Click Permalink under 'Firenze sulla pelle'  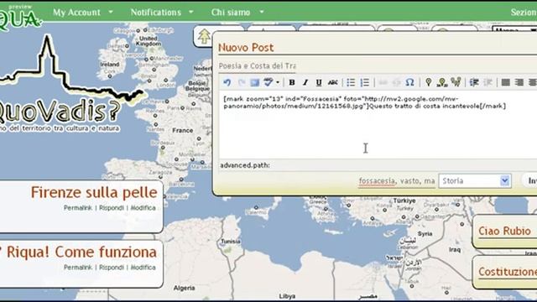pos(78,208)
